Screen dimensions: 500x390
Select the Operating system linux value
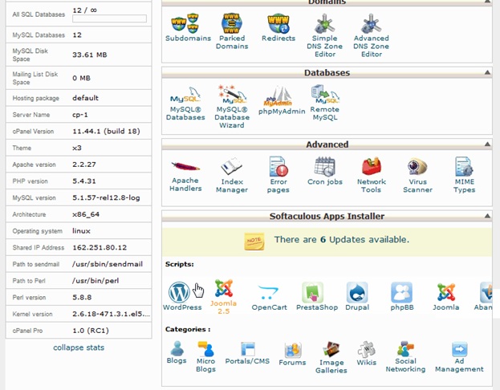(81, 231)
